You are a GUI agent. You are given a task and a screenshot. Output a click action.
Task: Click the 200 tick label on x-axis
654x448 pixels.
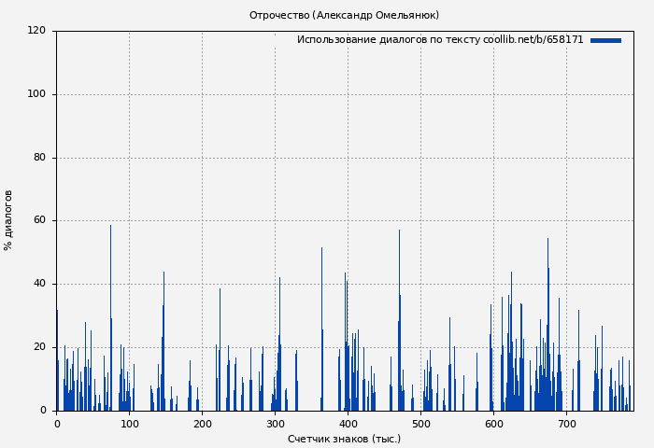pyautogui.click(x=203, y=424)
